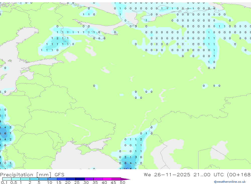Click the '(00+168' forecast offset text
The width and height of the screenshot is (251, 184).
pos(239,174)
